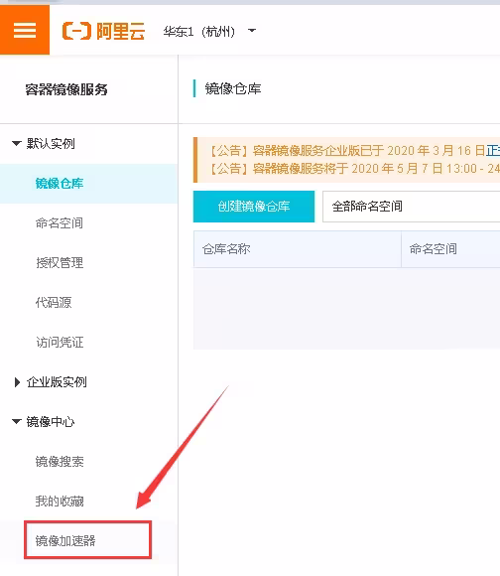500x576 pixels.
Task: Open 我的收藏 in the sidebar
Action: pos(60,502)
